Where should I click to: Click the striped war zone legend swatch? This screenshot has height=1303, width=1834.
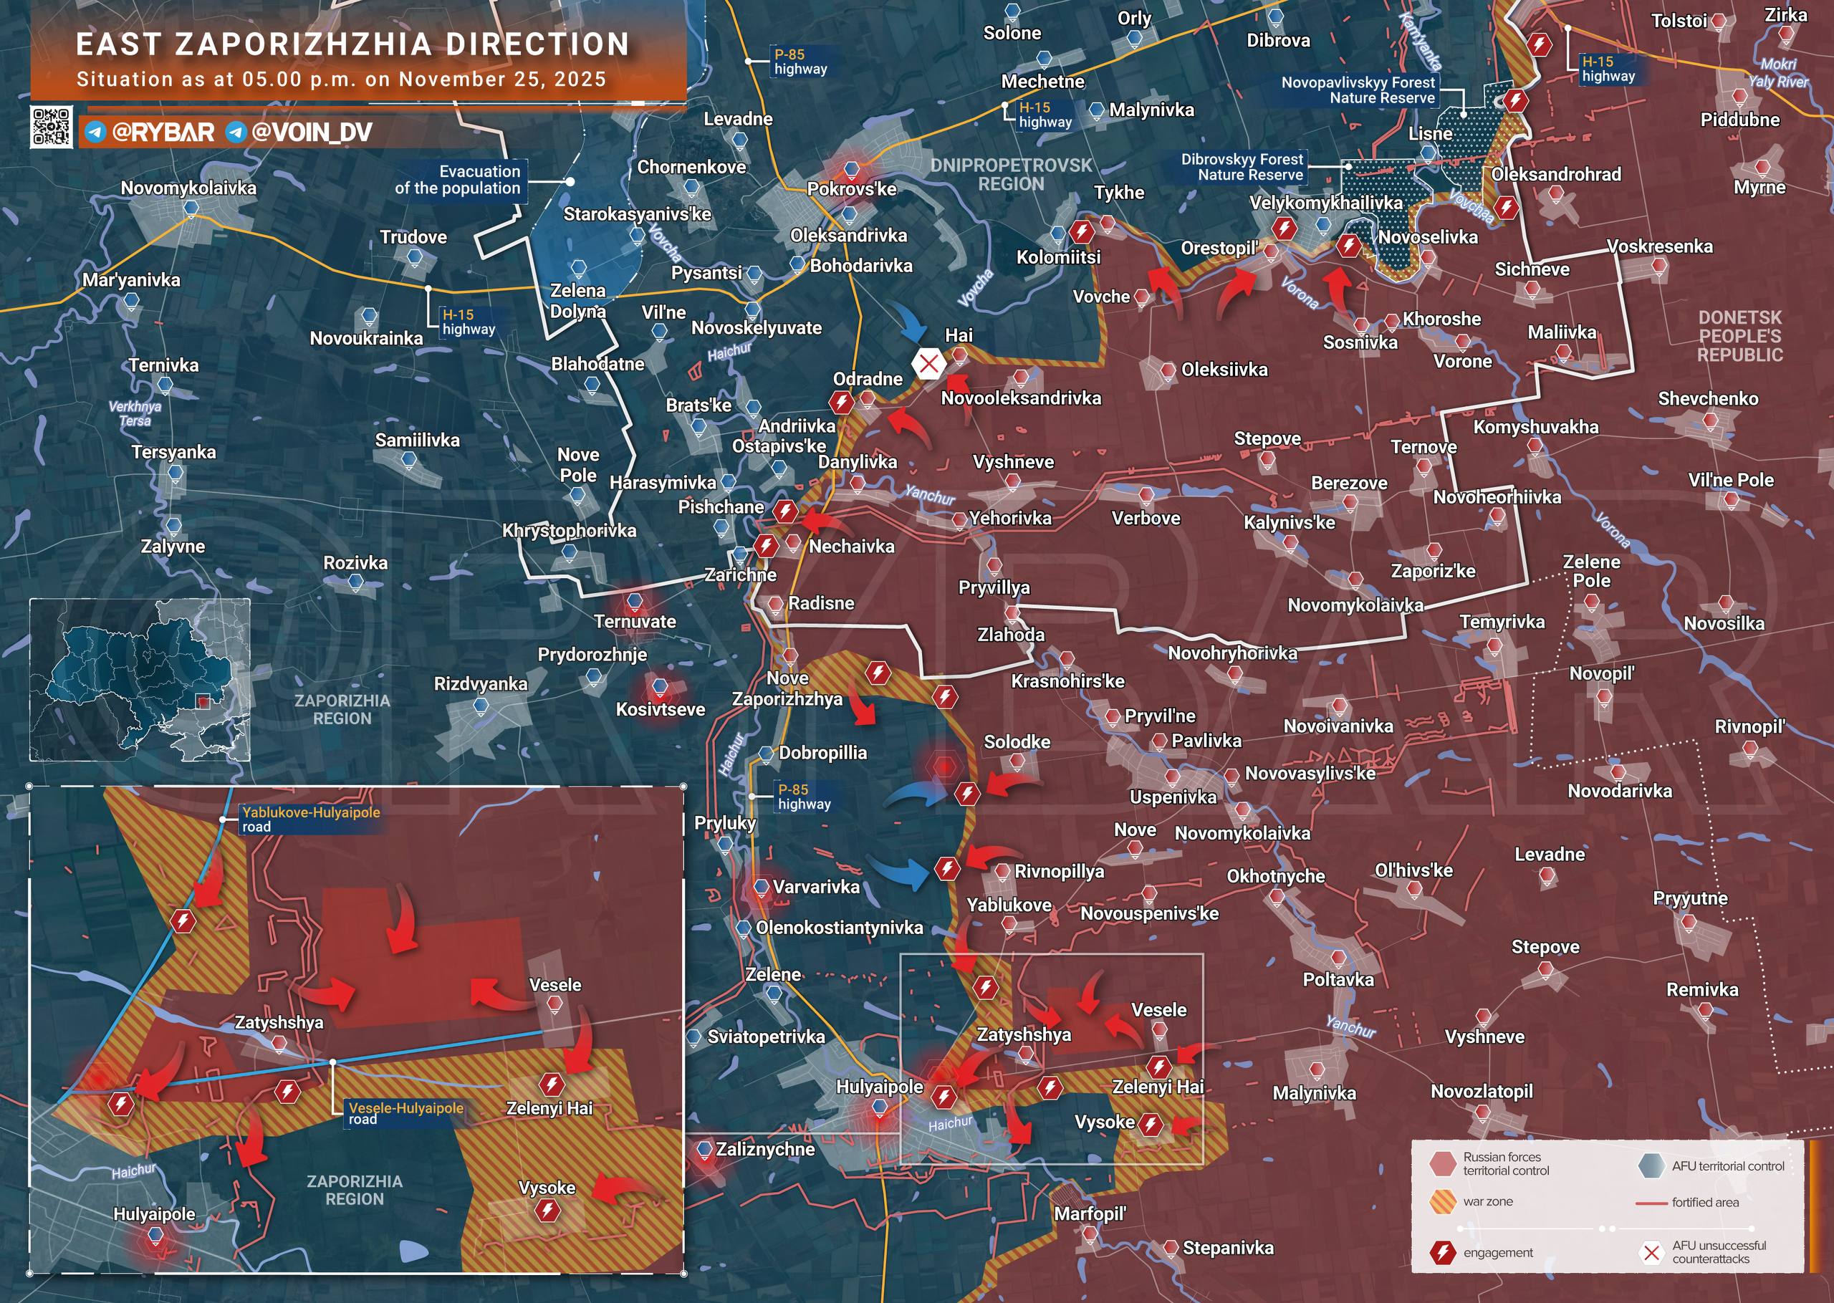1443,1201
